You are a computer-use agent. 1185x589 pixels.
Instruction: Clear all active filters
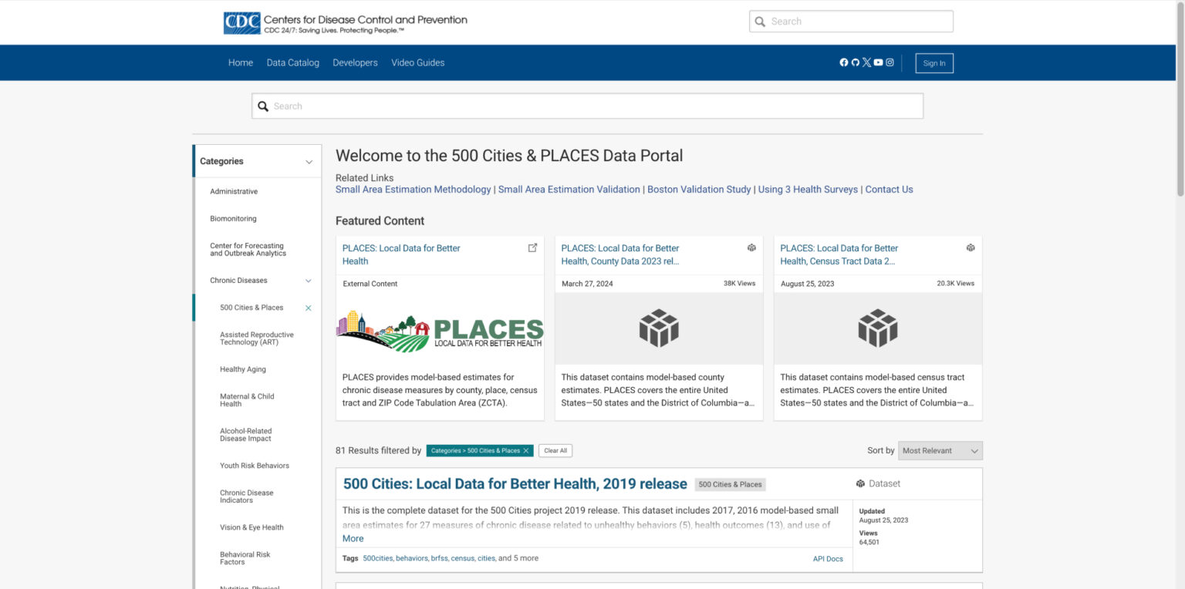(x=555, y=450)
